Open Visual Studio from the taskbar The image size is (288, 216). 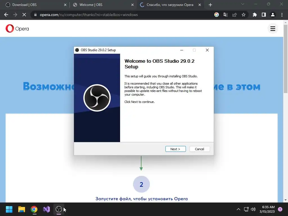click(x=46, y=209)
